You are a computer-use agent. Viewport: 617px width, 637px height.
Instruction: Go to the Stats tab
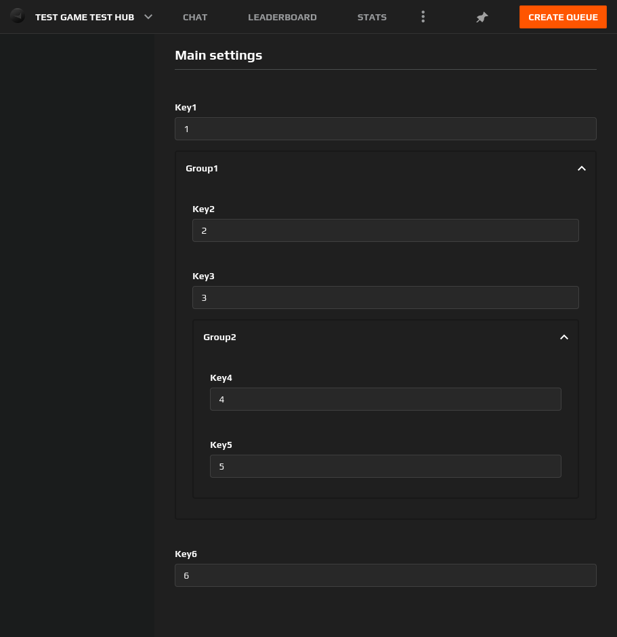click(372, 18)
